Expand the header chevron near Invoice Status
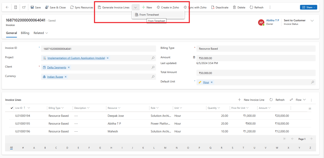Viewport: 324px width, 158px height. [x=312, y=21]
